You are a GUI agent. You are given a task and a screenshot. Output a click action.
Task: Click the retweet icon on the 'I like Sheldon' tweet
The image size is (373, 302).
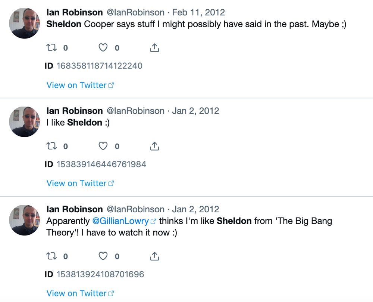click(x=52, y=146)
